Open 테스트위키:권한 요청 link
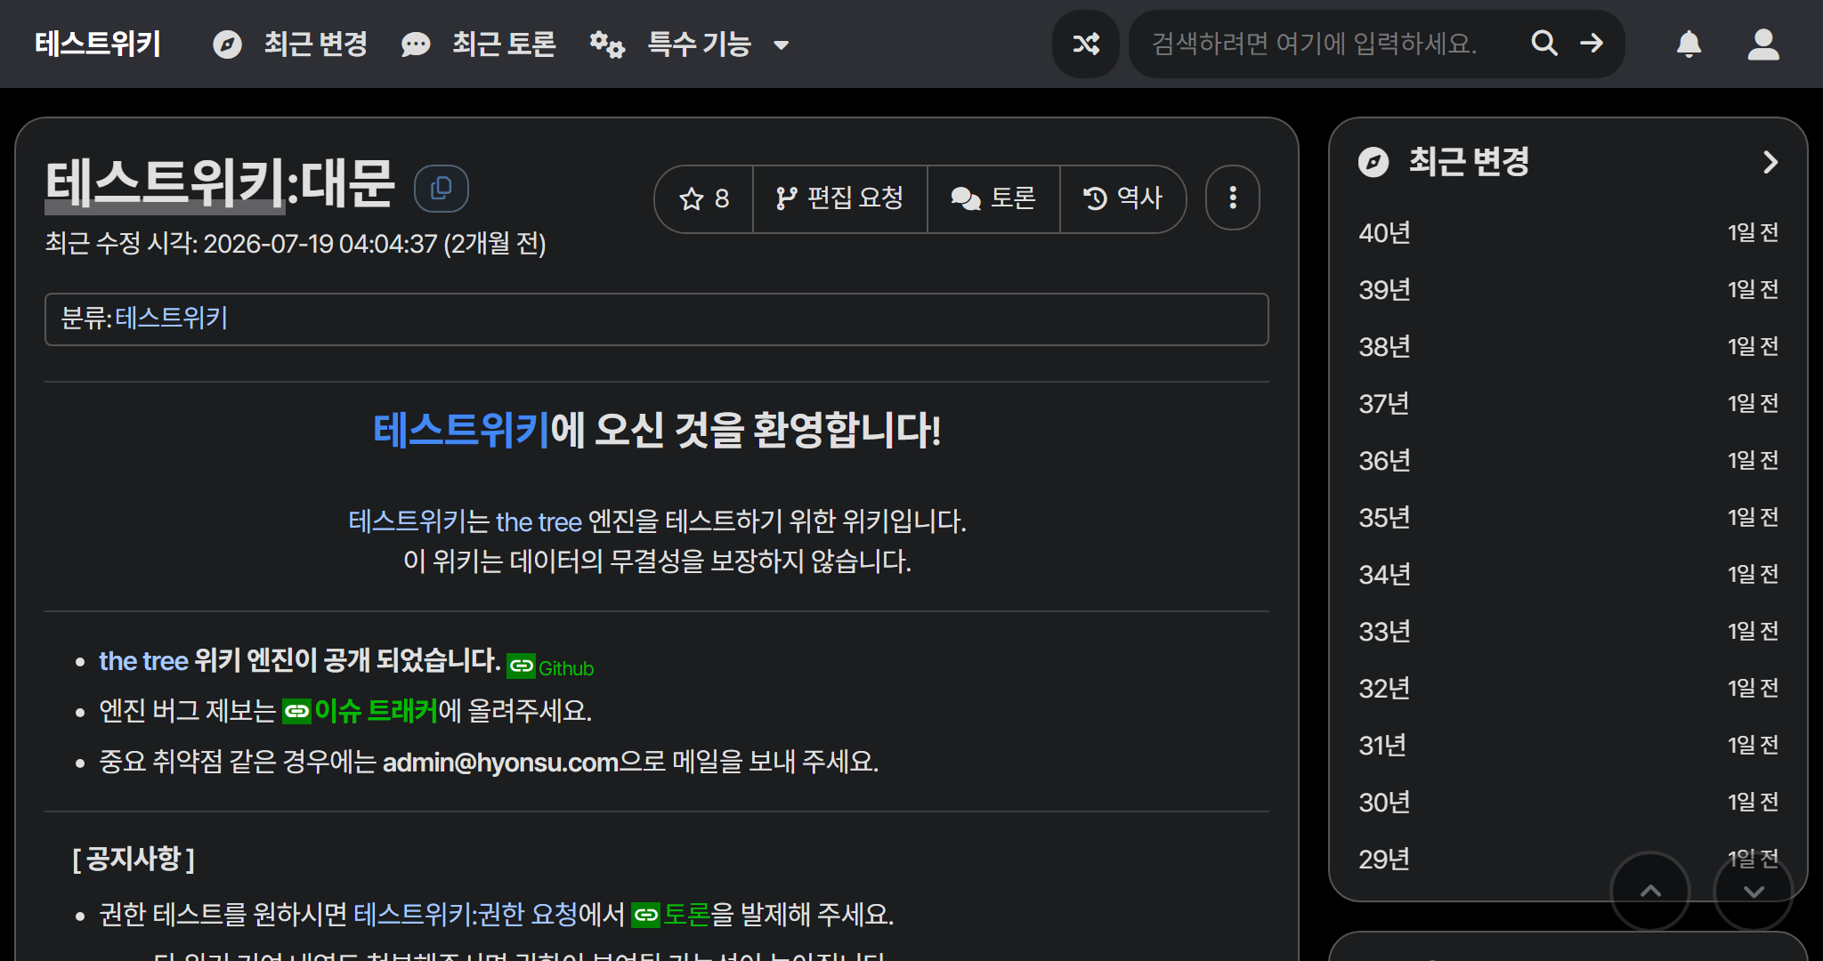 coord(466,915)
